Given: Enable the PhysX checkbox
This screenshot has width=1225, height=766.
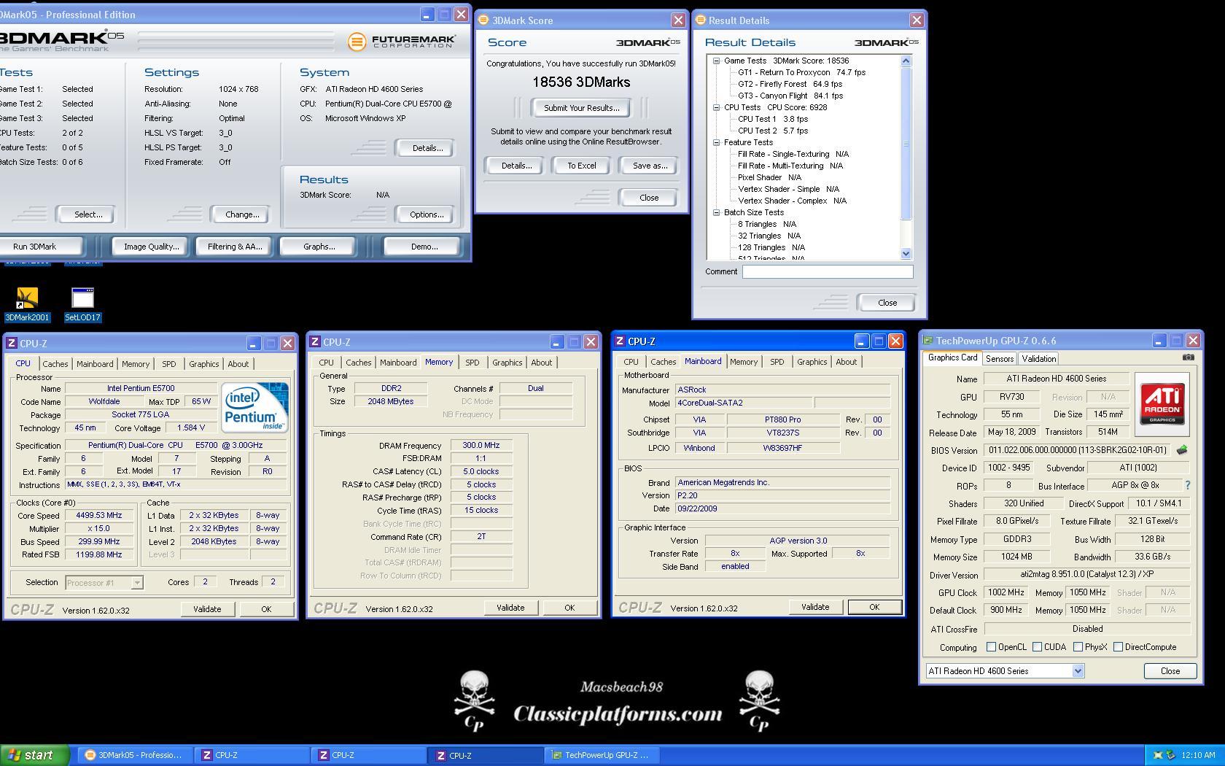Looking at the screenshot, I should point(1078,647).
